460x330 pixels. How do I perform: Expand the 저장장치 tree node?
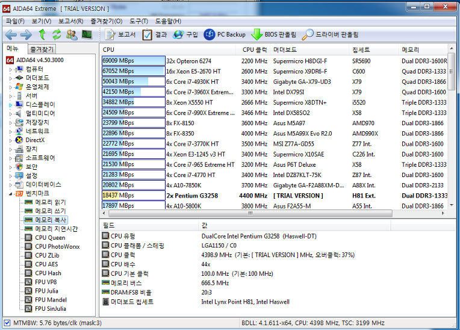click(11, 123)
